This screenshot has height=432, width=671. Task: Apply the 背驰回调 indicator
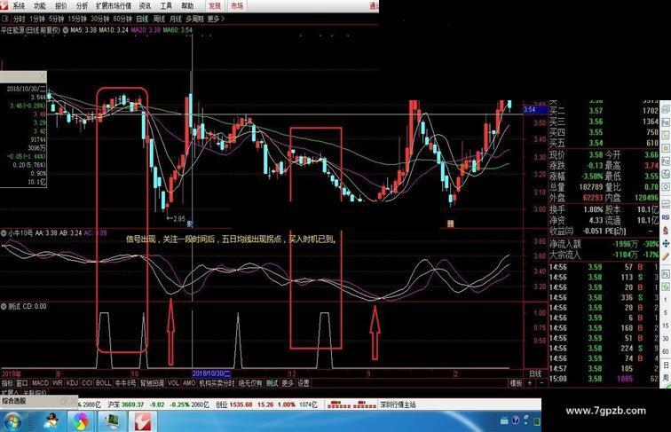point(153,383)
